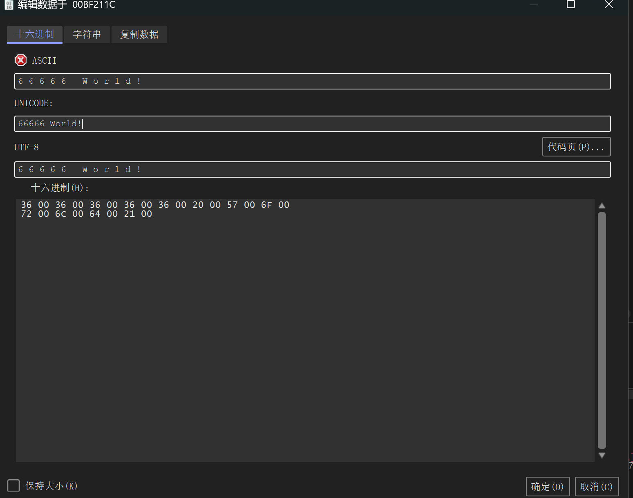Viewport: 633px width, 498px height.
Task: Click the hex view scroll up arrow
Action: tap(602, 205)
